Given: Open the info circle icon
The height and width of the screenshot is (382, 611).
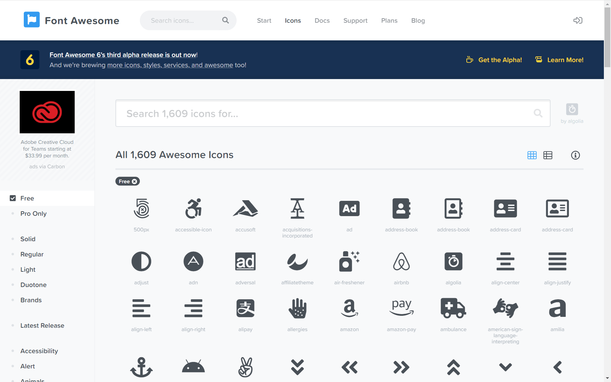Looking at the screenshot, I should (575, 156).
